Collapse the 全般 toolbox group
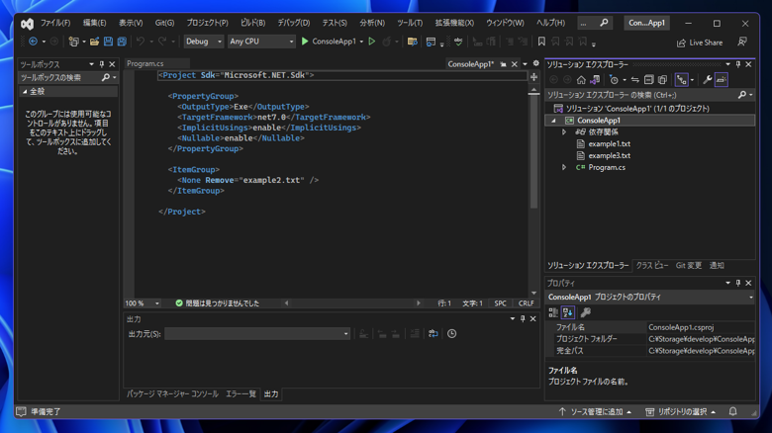Screen dimensions: 772x433 25,92
